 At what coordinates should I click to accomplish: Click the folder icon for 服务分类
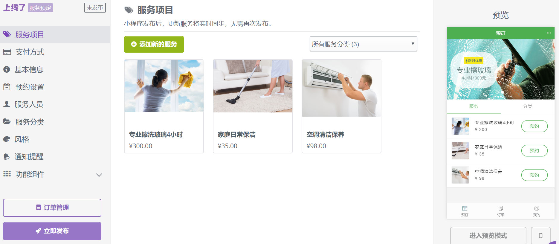7,121
